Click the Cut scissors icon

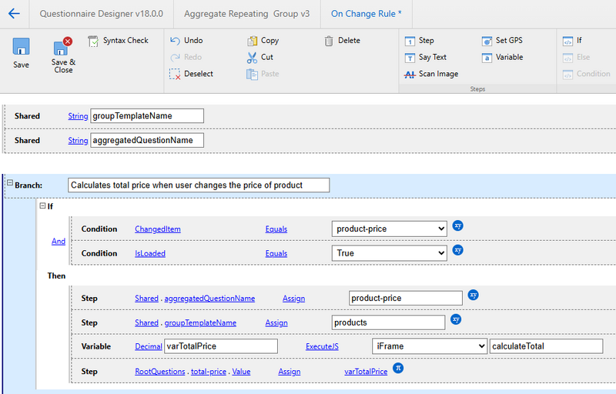(252, 57)
